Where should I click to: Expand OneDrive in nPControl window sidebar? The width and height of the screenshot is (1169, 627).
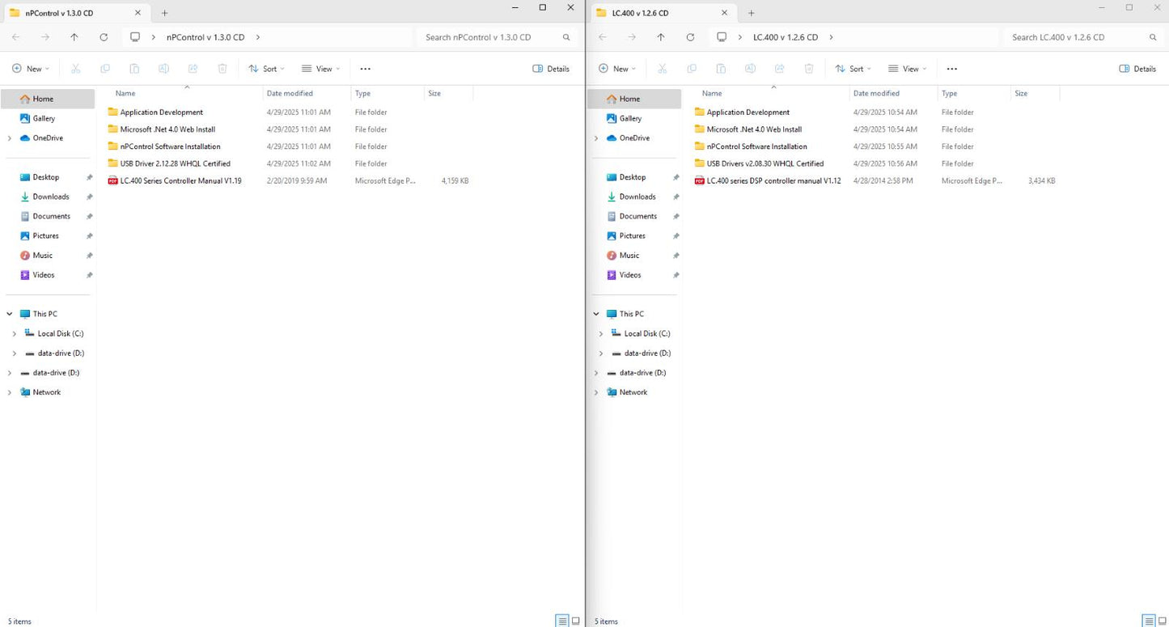coord(9,138)
